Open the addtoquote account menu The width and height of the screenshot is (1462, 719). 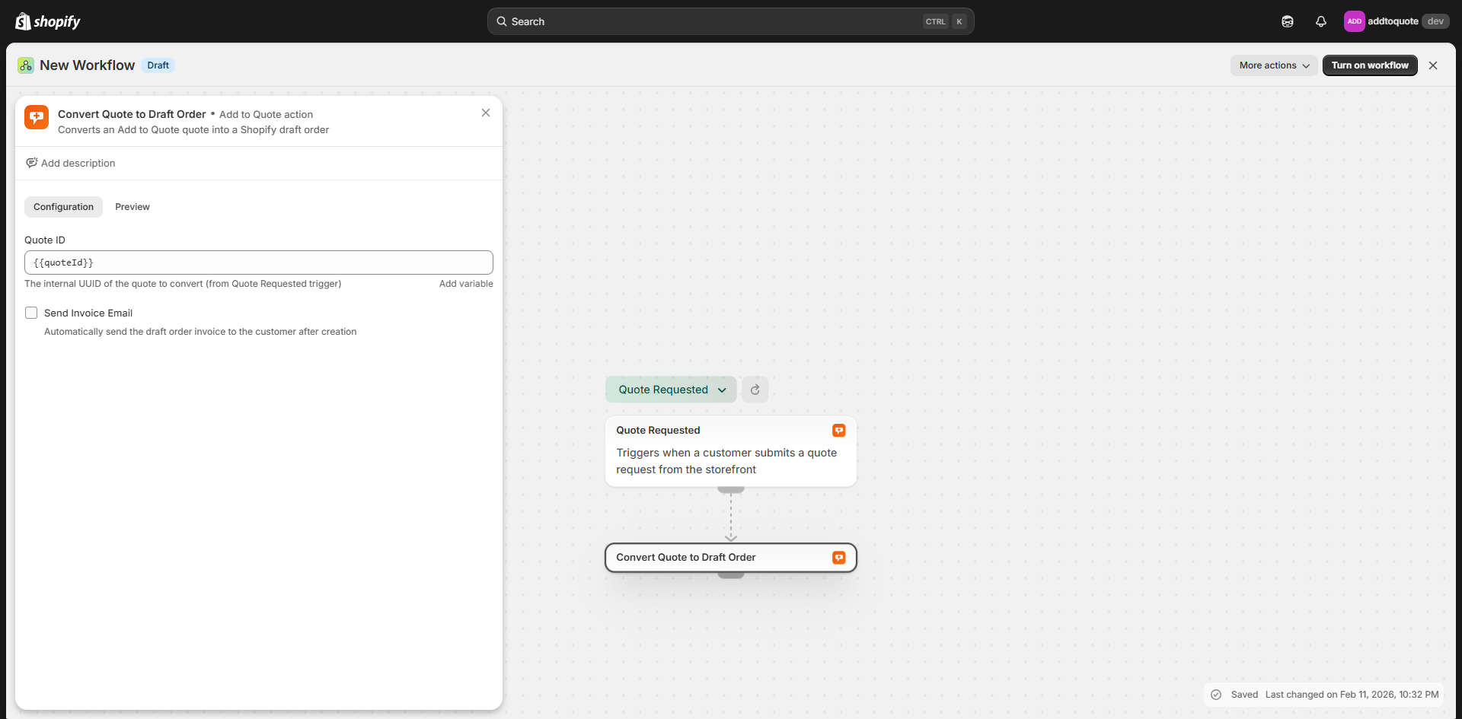1395,21
